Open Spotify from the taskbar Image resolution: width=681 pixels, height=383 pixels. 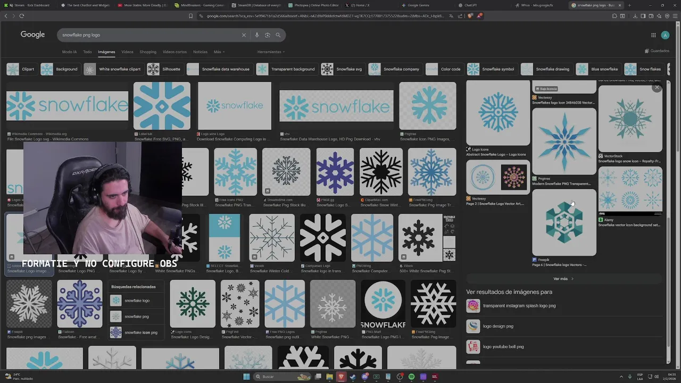pyautogui.click(x=411, y=377)
